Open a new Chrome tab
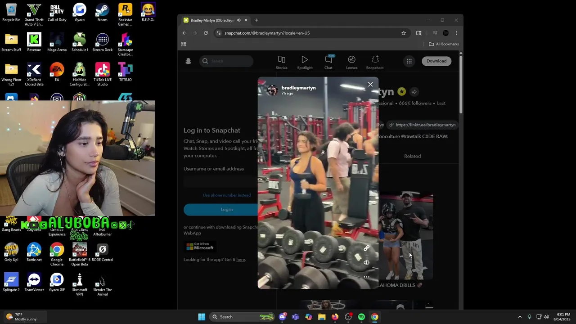Screen dimensions: 576x324 257,20
